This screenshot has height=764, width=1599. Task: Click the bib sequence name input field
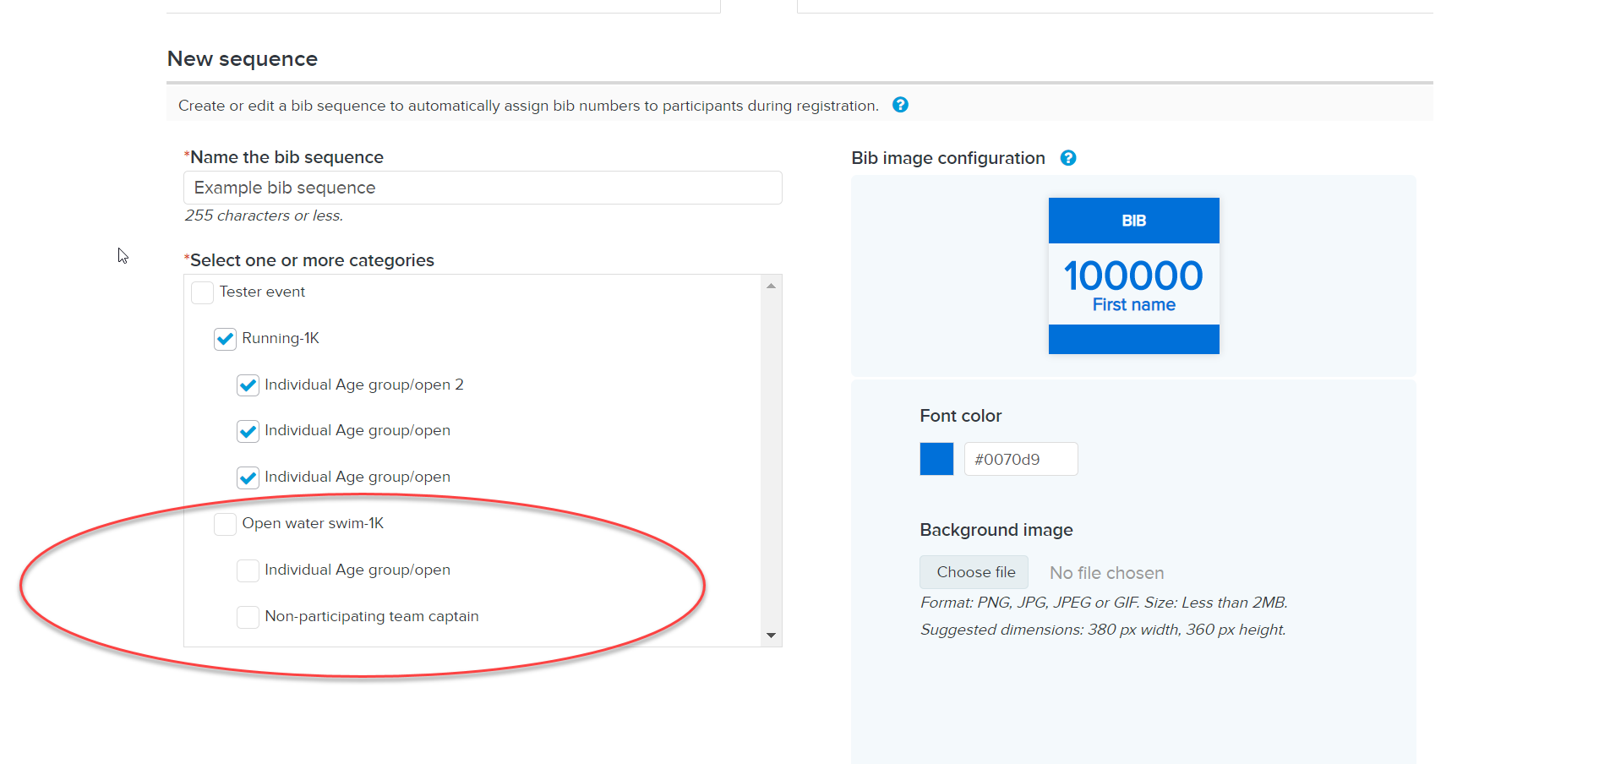[483, 188]
